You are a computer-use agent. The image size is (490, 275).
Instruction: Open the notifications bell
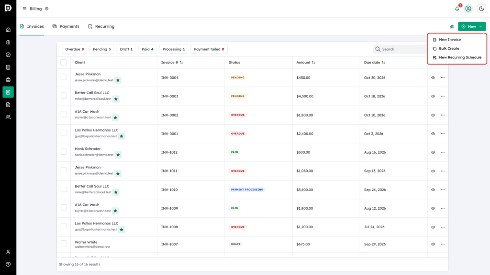[x=457, y=9]
